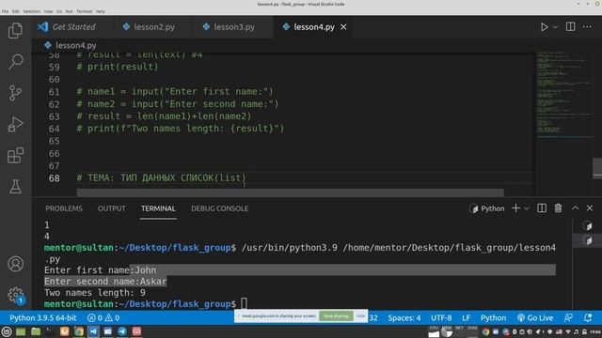Open the OUTPUT panel tab
The width and height of the screenshot is (602, 338).
(x=111, y=208)
